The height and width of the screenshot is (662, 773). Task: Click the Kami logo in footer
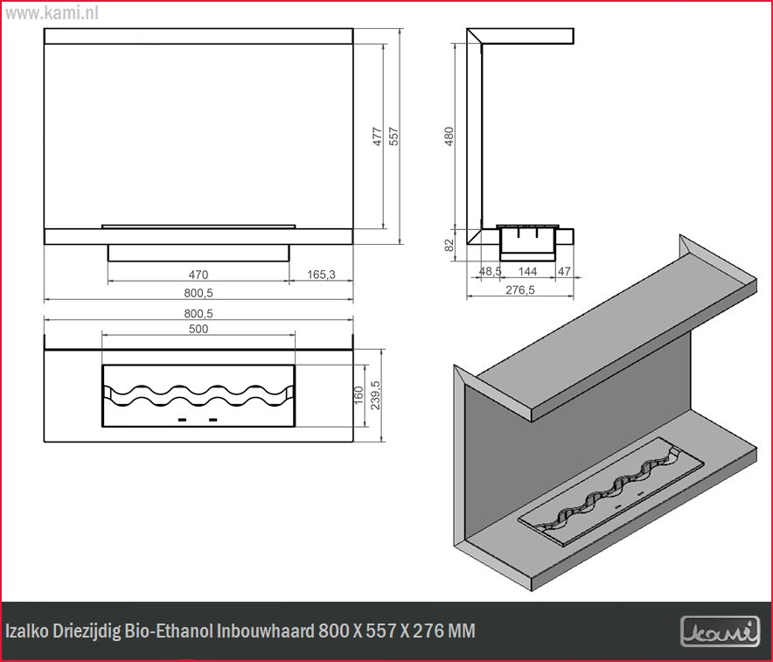click(720, 631)
